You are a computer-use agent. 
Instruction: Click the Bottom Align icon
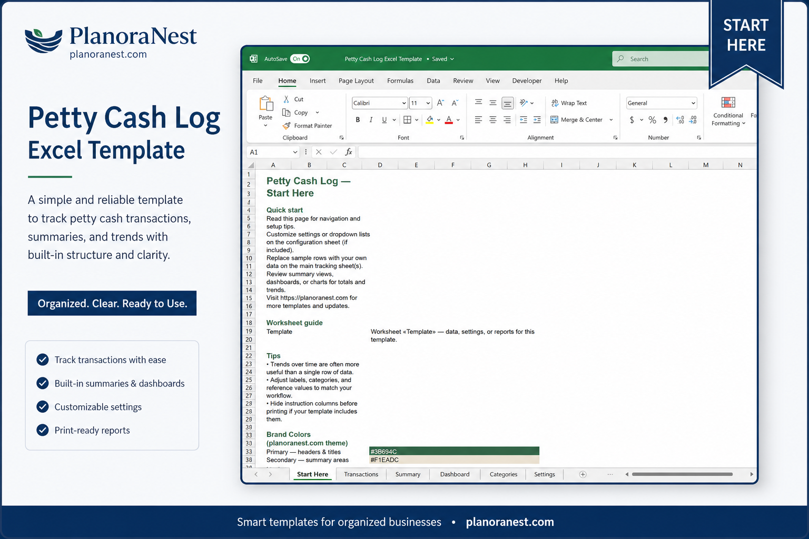coord(507,103)
